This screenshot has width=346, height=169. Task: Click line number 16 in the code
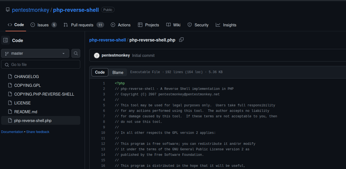coord(103,166)
